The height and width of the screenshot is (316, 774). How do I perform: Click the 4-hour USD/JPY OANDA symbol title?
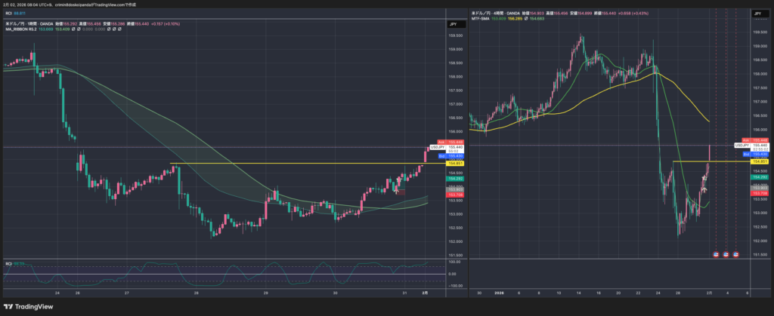click(499, 13)
